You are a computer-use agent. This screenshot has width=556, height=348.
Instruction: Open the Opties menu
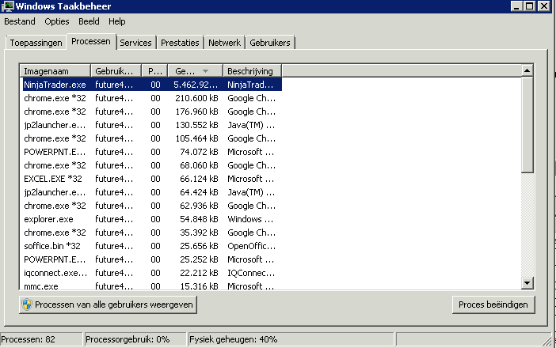point(57,21)
